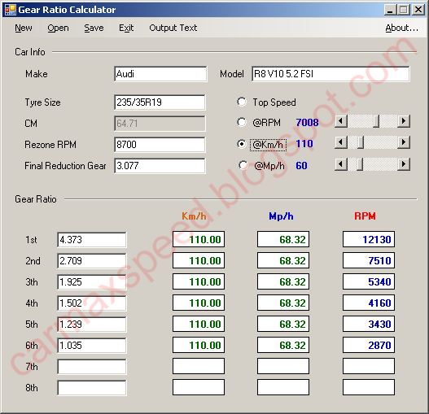Click the red RPM column header

tap(365, 216)
